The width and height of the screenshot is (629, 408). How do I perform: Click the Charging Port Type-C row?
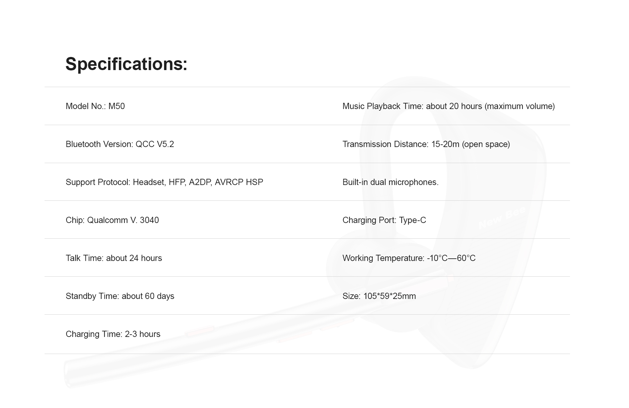(x=384, y=220)
